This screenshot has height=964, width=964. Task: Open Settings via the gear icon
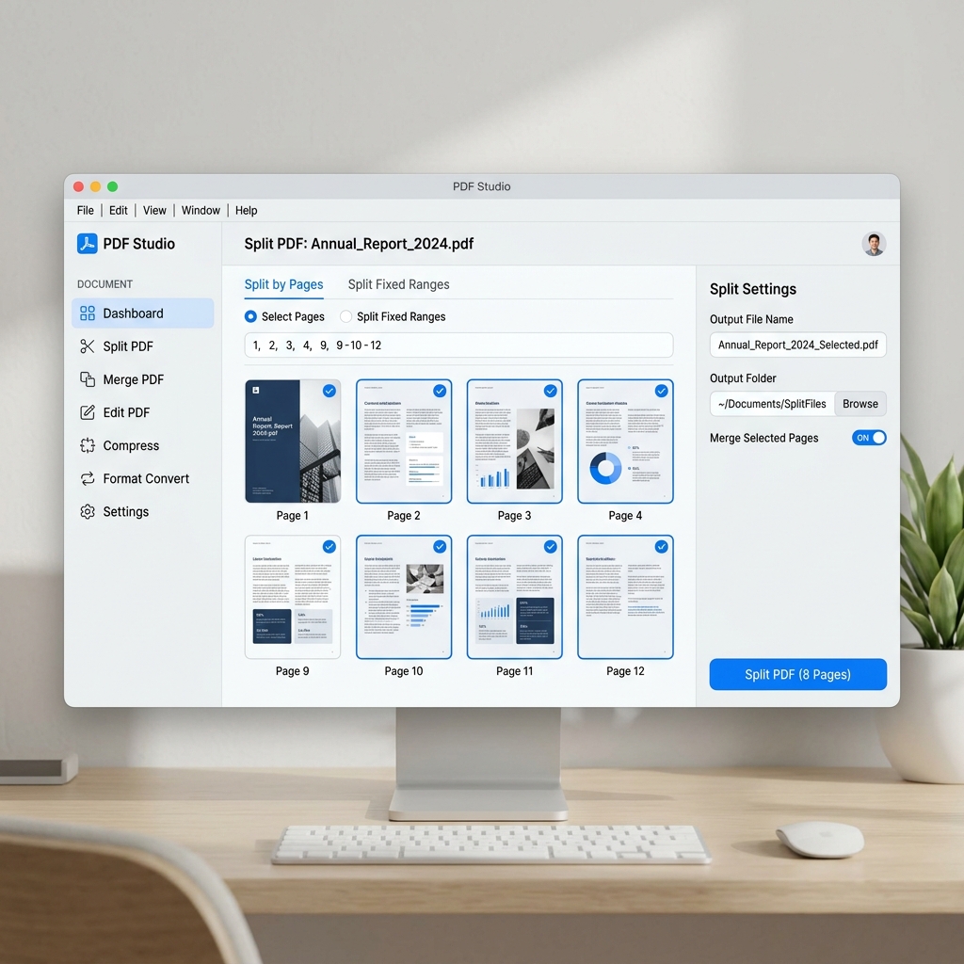(x=88, y=512)
